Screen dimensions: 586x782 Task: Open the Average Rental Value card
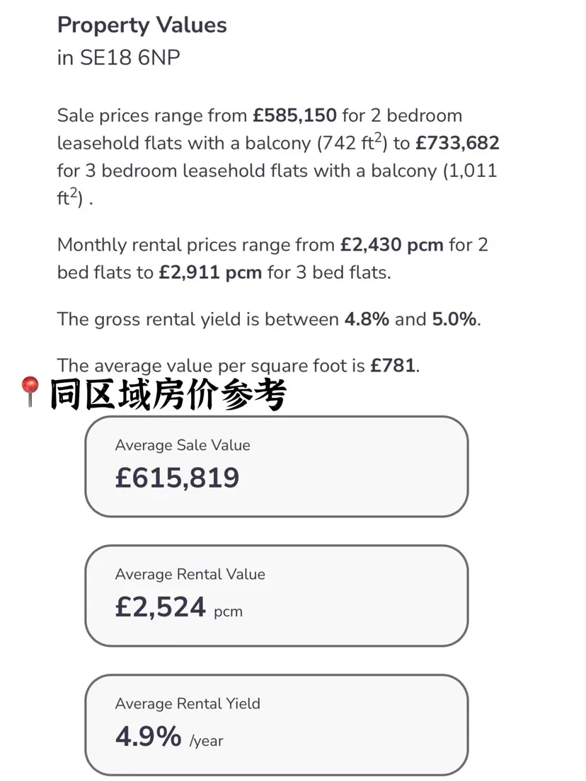click(276, 596)
